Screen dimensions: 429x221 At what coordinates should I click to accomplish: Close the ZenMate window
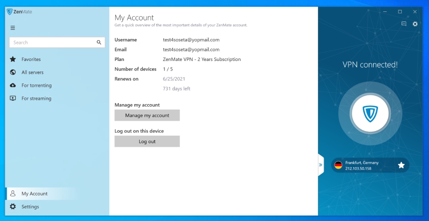coord(415,12)
